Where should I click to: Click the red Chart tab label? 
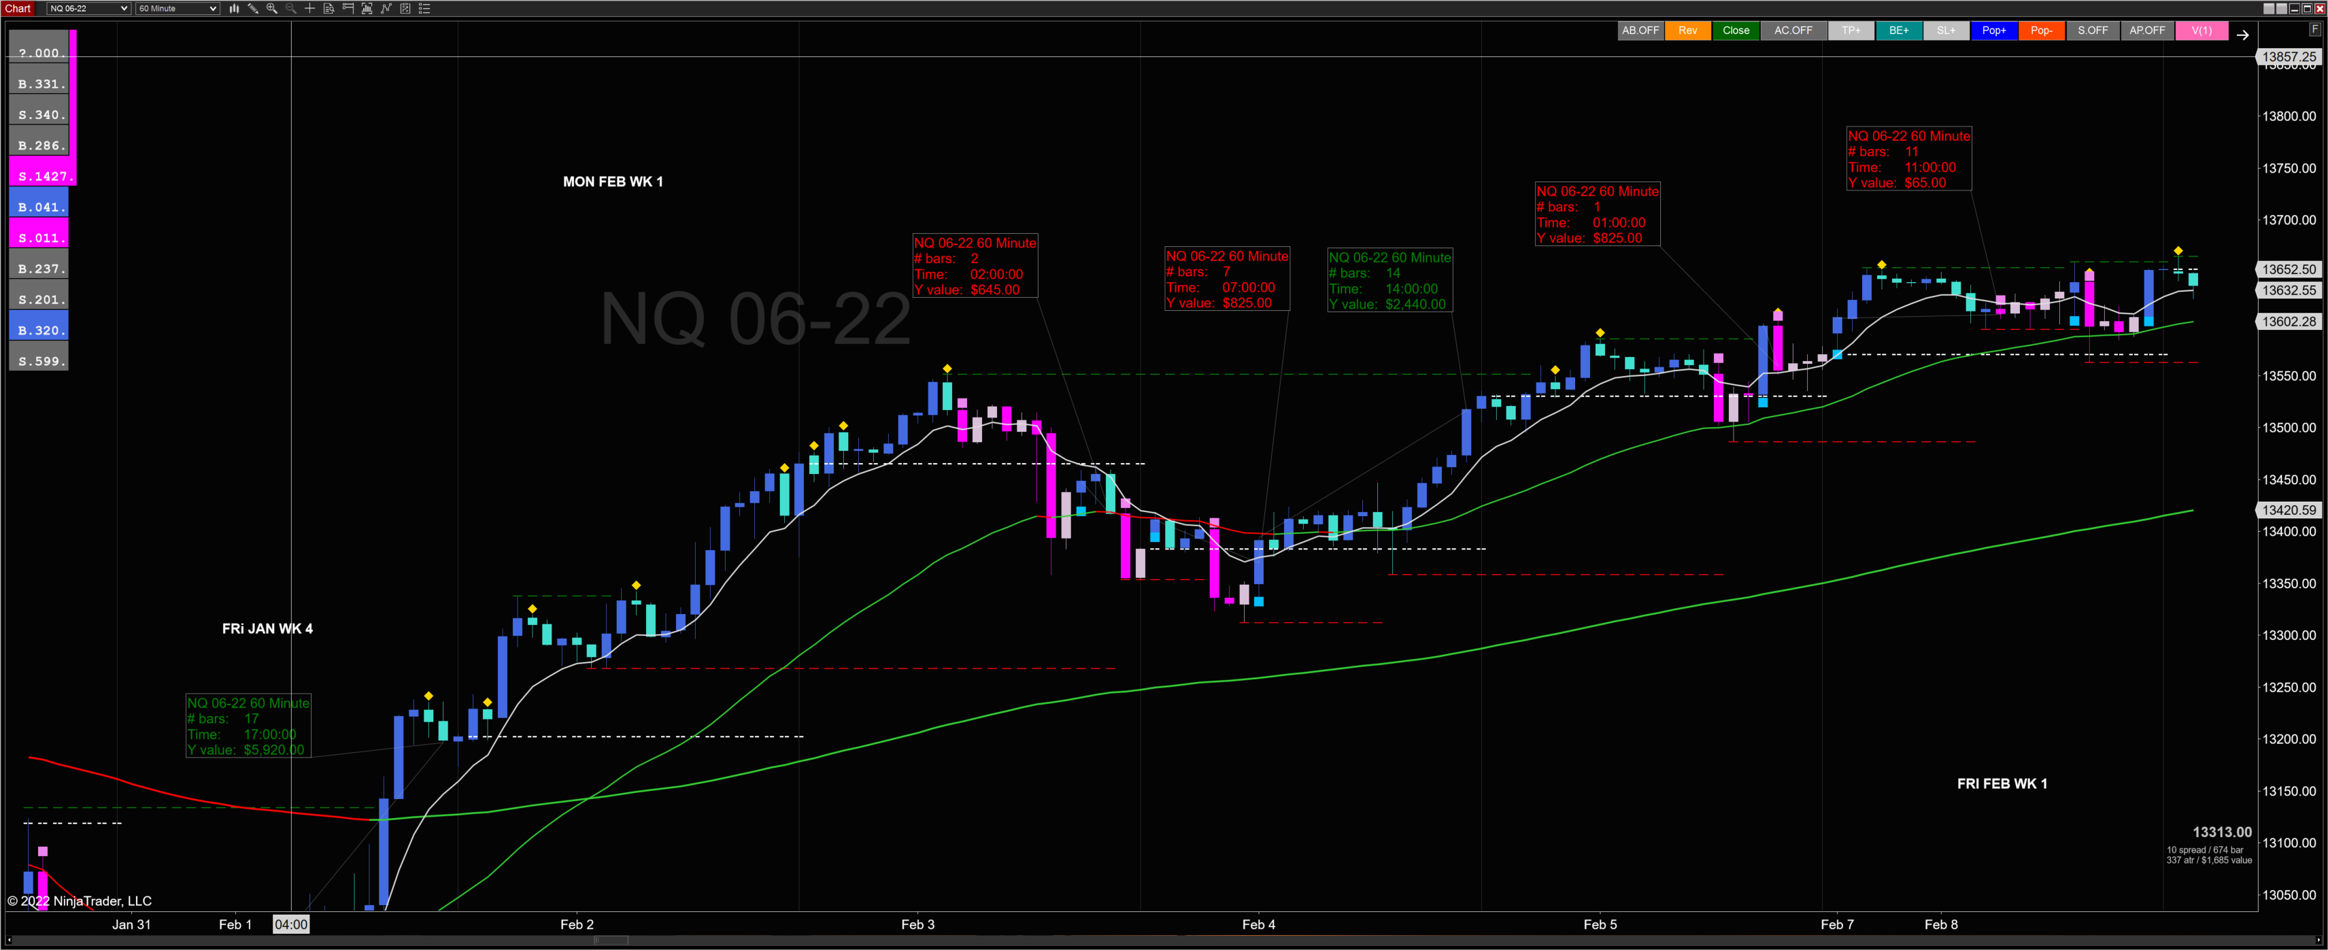click(18, 8)
